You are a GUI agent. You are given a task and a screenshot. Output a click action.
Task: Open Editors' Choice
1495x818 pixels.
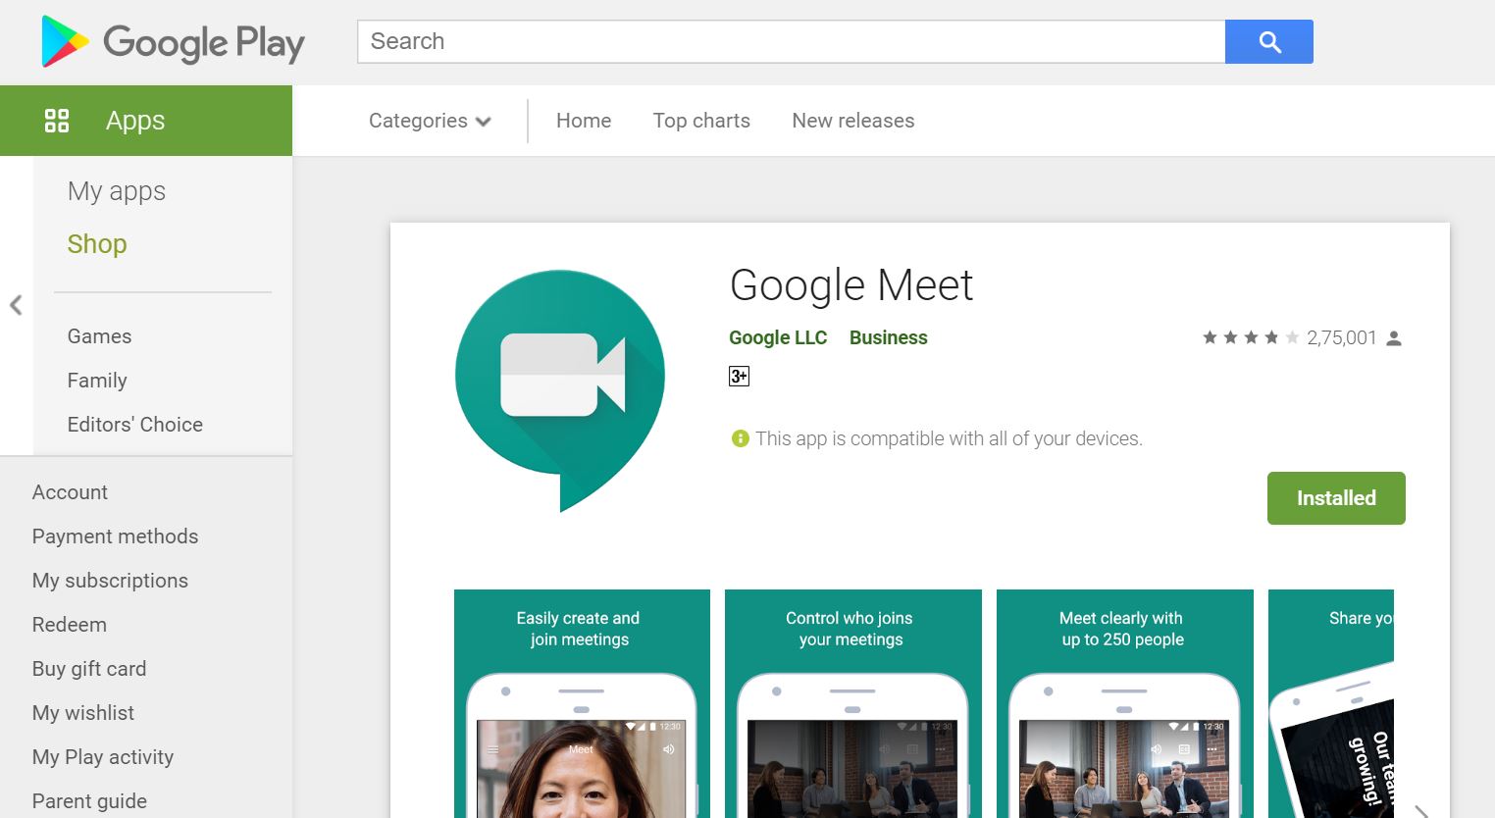(135, 425)
